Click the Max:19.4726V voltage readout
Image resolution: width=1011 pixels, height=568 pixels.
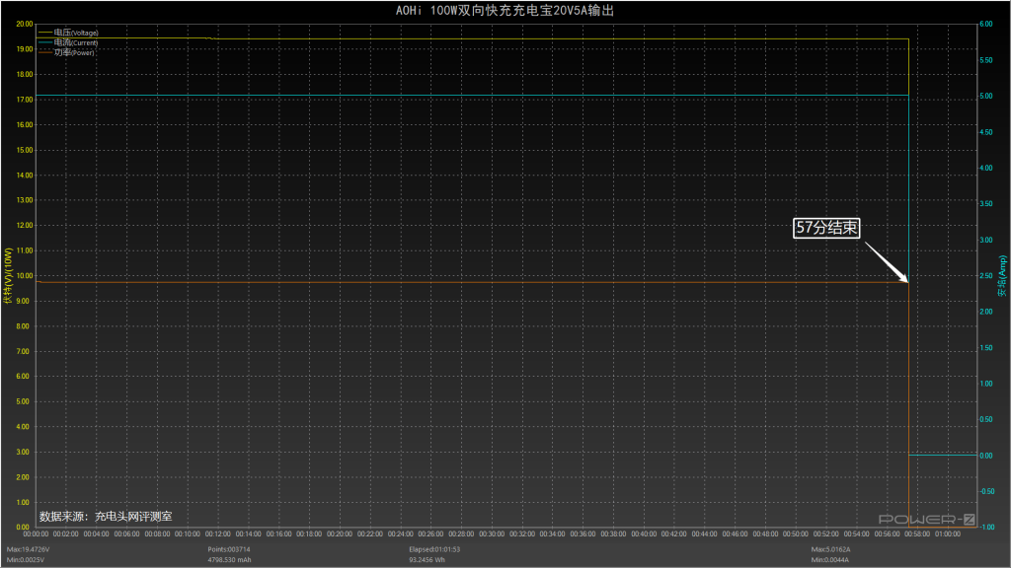28,549
